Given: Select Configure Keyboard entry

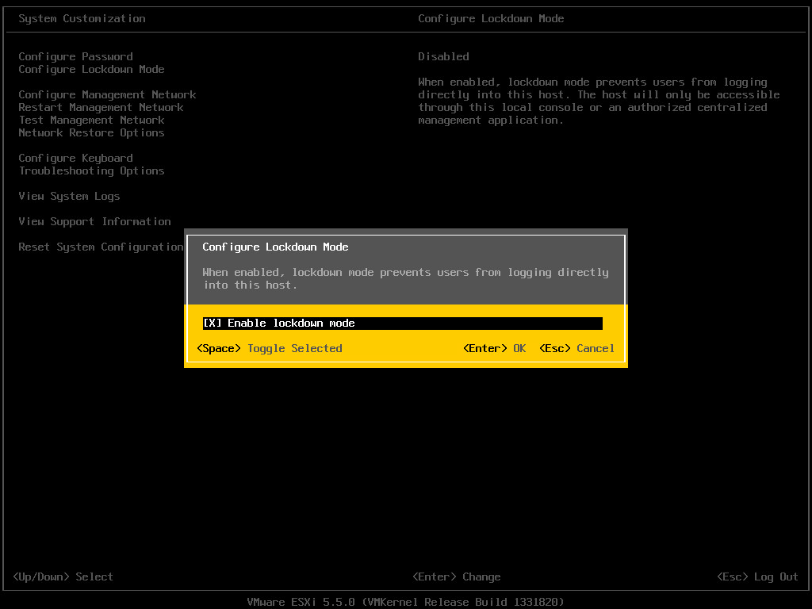Looking at the screenshot, I should click(75, 158).
